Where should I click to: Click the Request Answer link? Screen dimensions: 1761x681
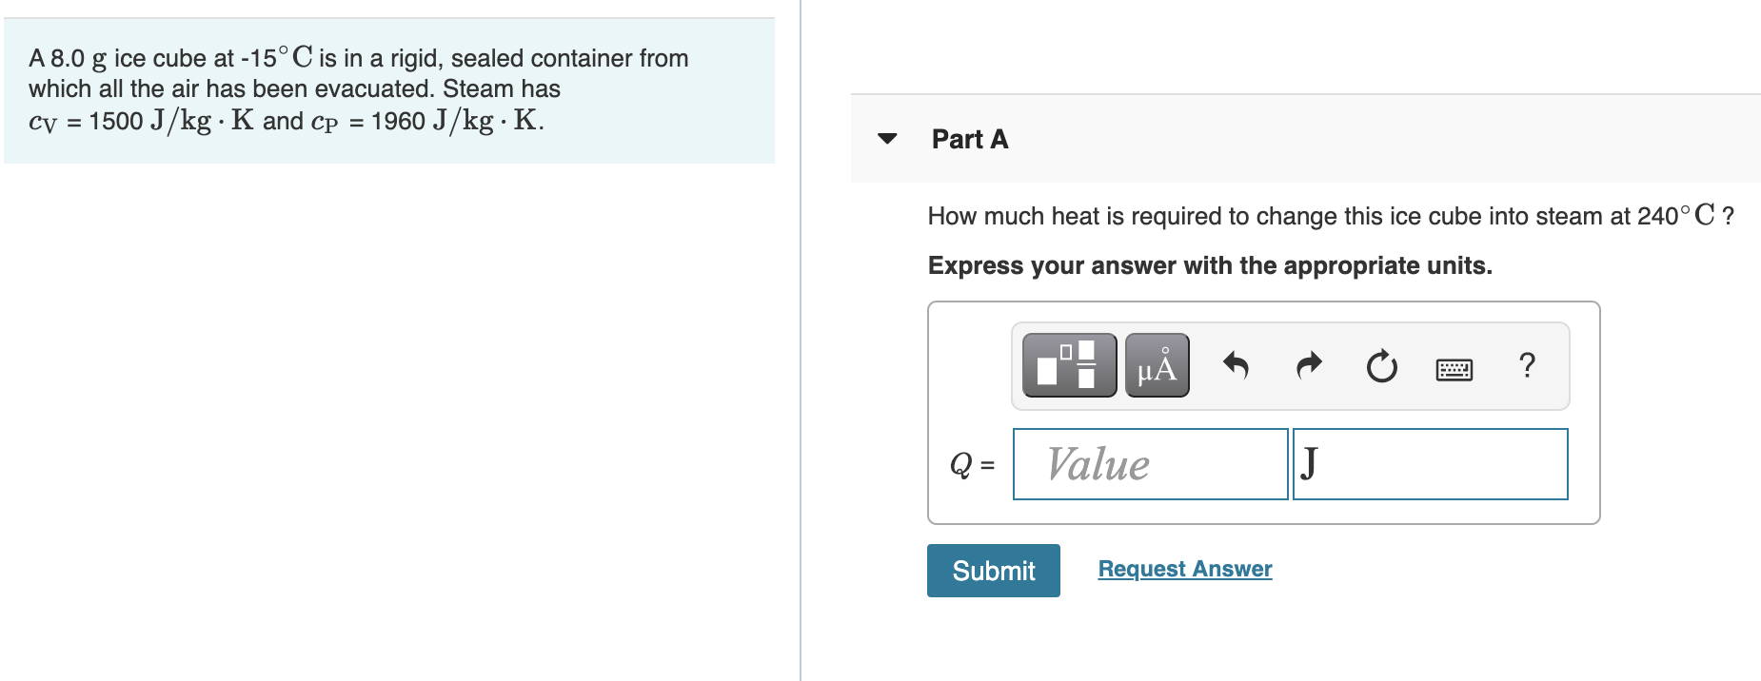(x=1183, y=568)
